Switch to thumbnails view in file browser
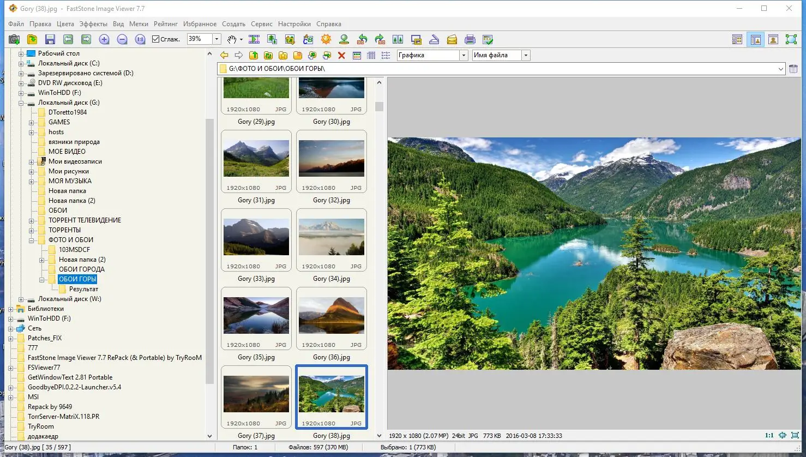This screenshot has width=806, height=457. [x=357, y=55]
